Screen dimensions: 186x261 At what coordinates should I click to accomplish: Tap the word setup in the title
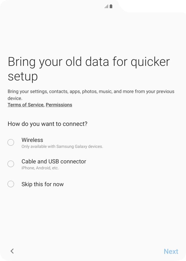(x=23, y=76)
